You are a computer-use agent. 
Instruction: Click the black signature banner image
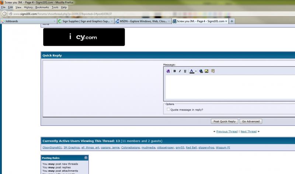[84, 37]
